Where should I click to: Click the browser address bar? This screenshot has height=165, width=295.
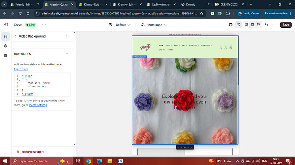pos(119,14)
